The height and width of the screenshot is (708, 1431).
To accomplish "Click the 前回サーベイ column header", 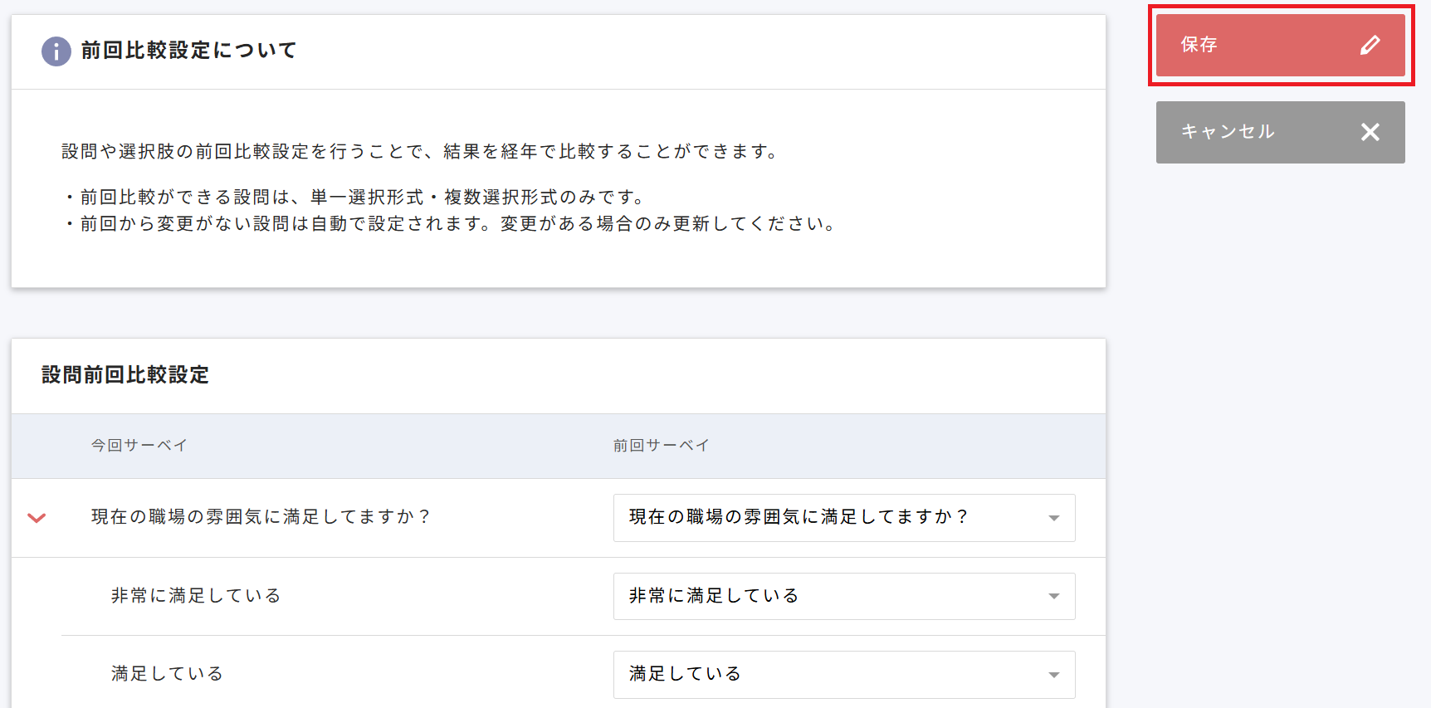I will pos(662,446).
